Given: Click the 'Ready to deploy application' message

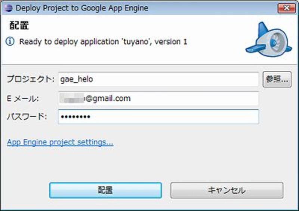Looking at the screenshot, I should tap(103, 42).
